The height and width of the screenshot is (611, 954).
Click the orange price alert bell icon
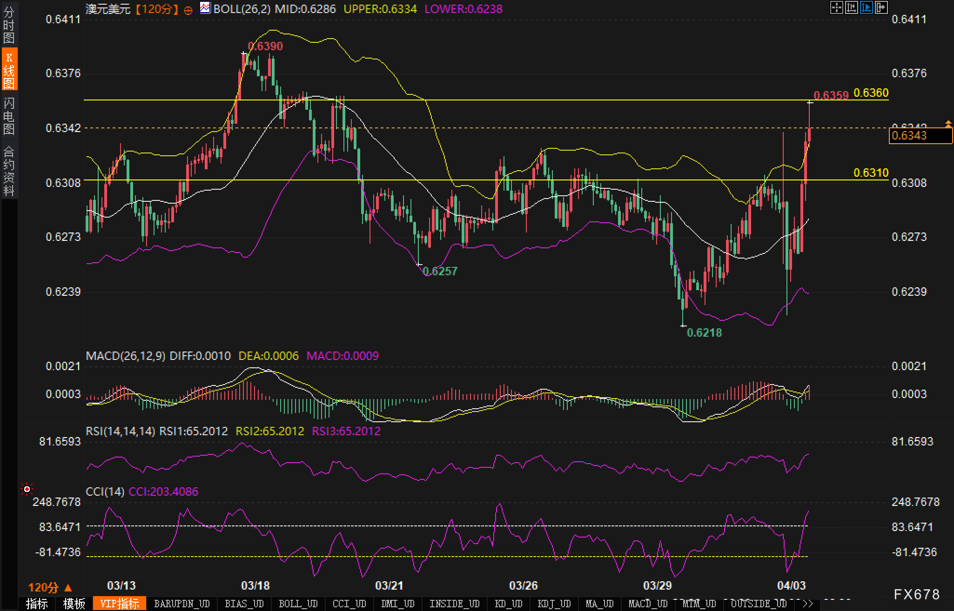click(948, 124)
